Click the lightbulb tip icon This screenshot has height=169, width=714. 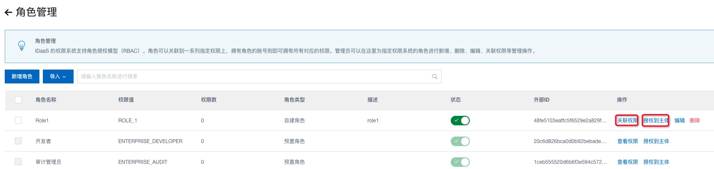[22, 46]
